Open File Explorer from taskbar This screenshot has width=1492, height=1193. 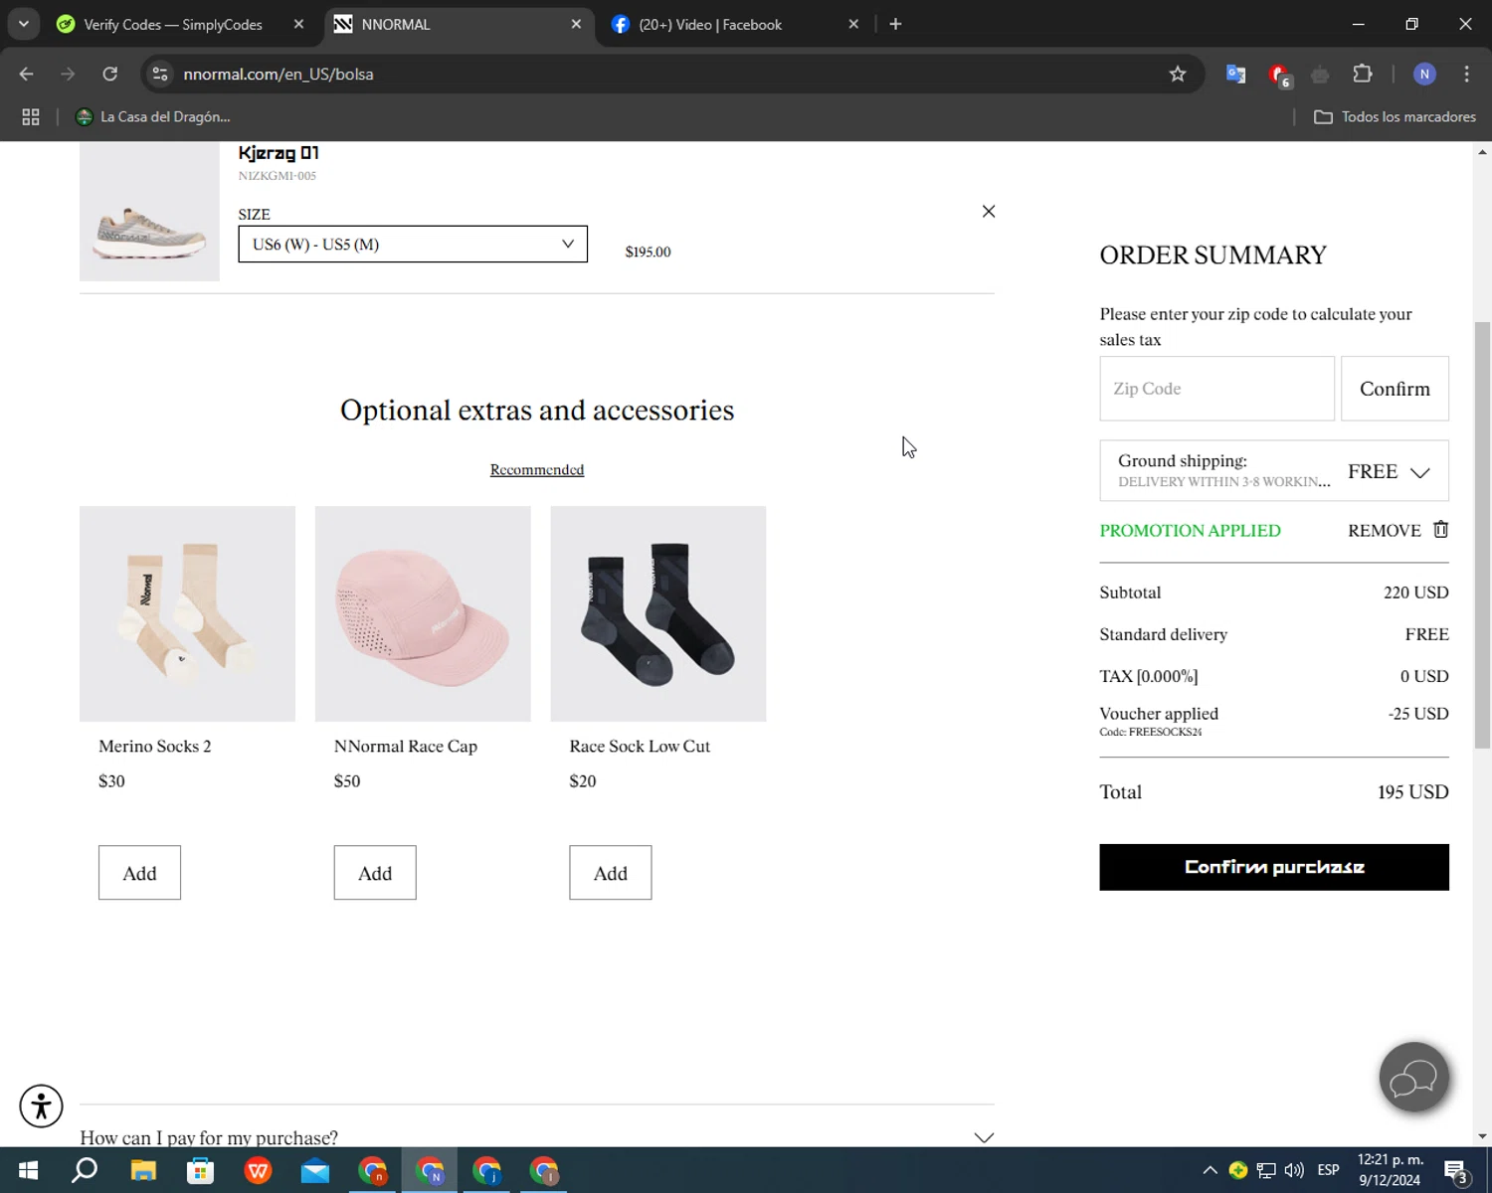pos(143,1170)
